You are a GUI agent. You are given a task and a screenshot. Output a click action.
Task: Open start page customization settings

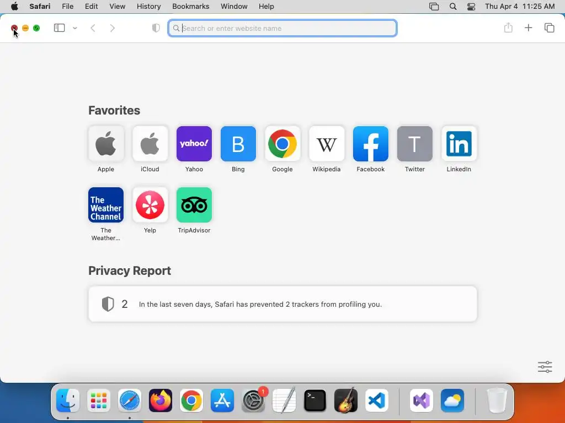pos(545,367)
